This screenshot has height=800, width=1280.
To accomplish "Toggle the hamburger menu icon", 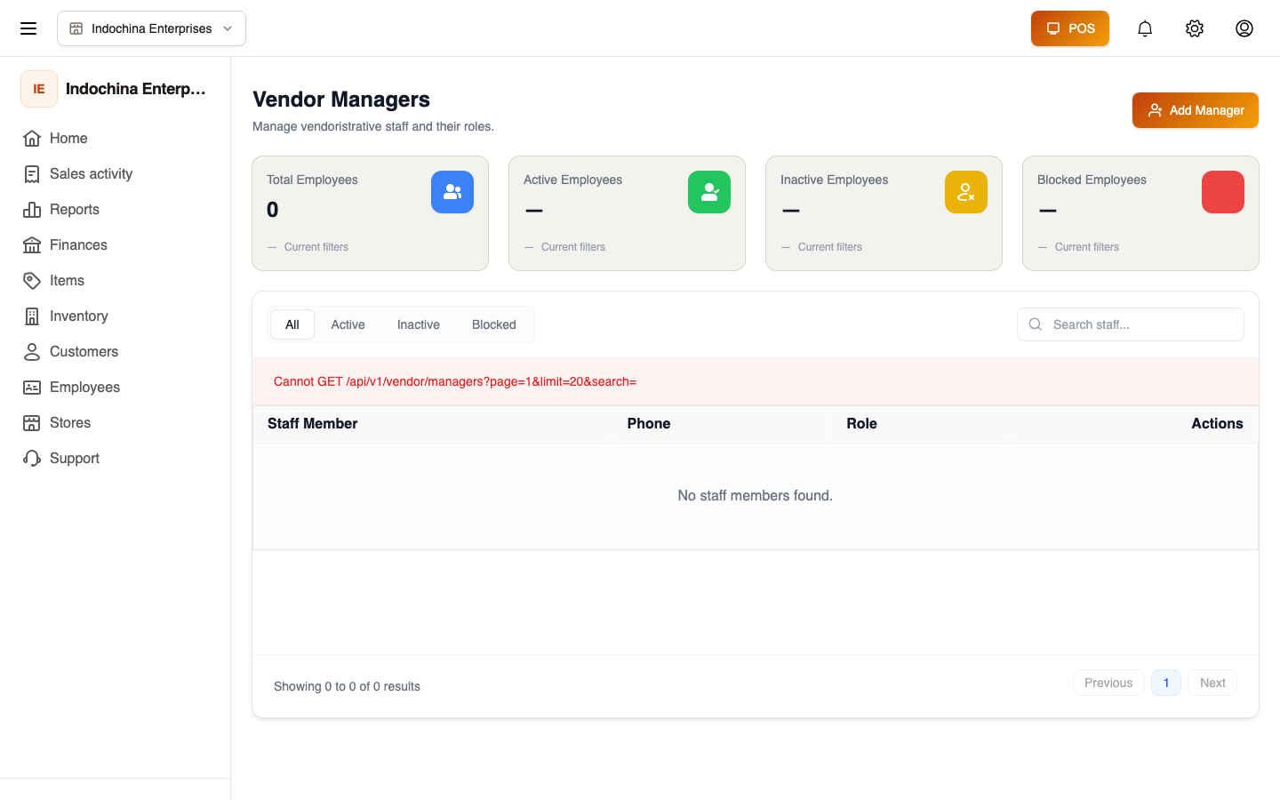I will click(28, 28).
